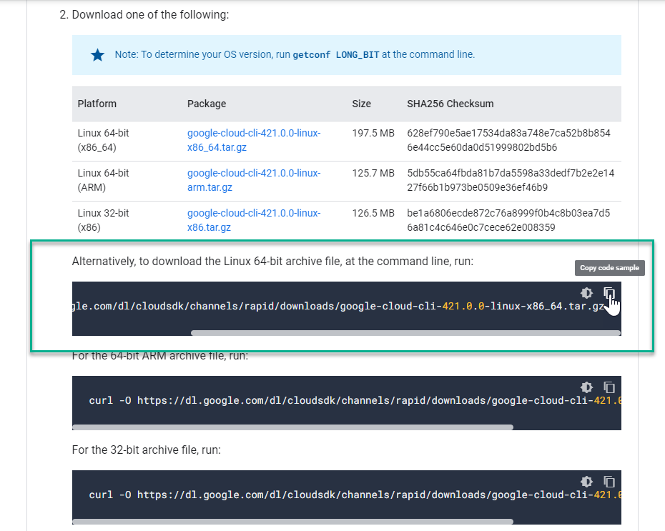Copy the 64-bit ARM curl code sample
Screen dimensions: 665x531
point(609,387)
